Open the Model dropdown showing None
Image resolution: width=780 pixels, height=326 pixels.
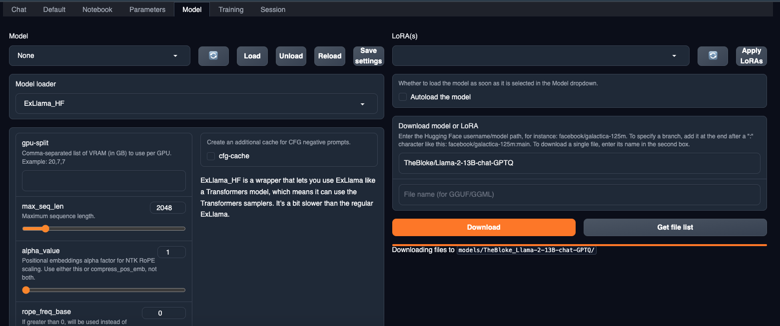point(99,55)
